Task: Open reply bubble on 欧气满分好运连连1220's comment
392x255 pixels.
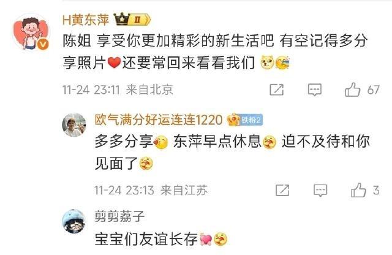Action: point(320,191)
